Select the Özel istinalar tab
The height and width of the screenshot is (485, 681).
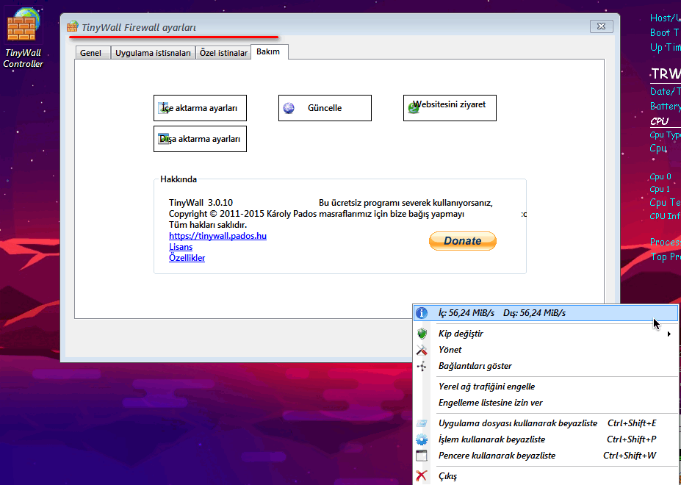coord(223,53)
